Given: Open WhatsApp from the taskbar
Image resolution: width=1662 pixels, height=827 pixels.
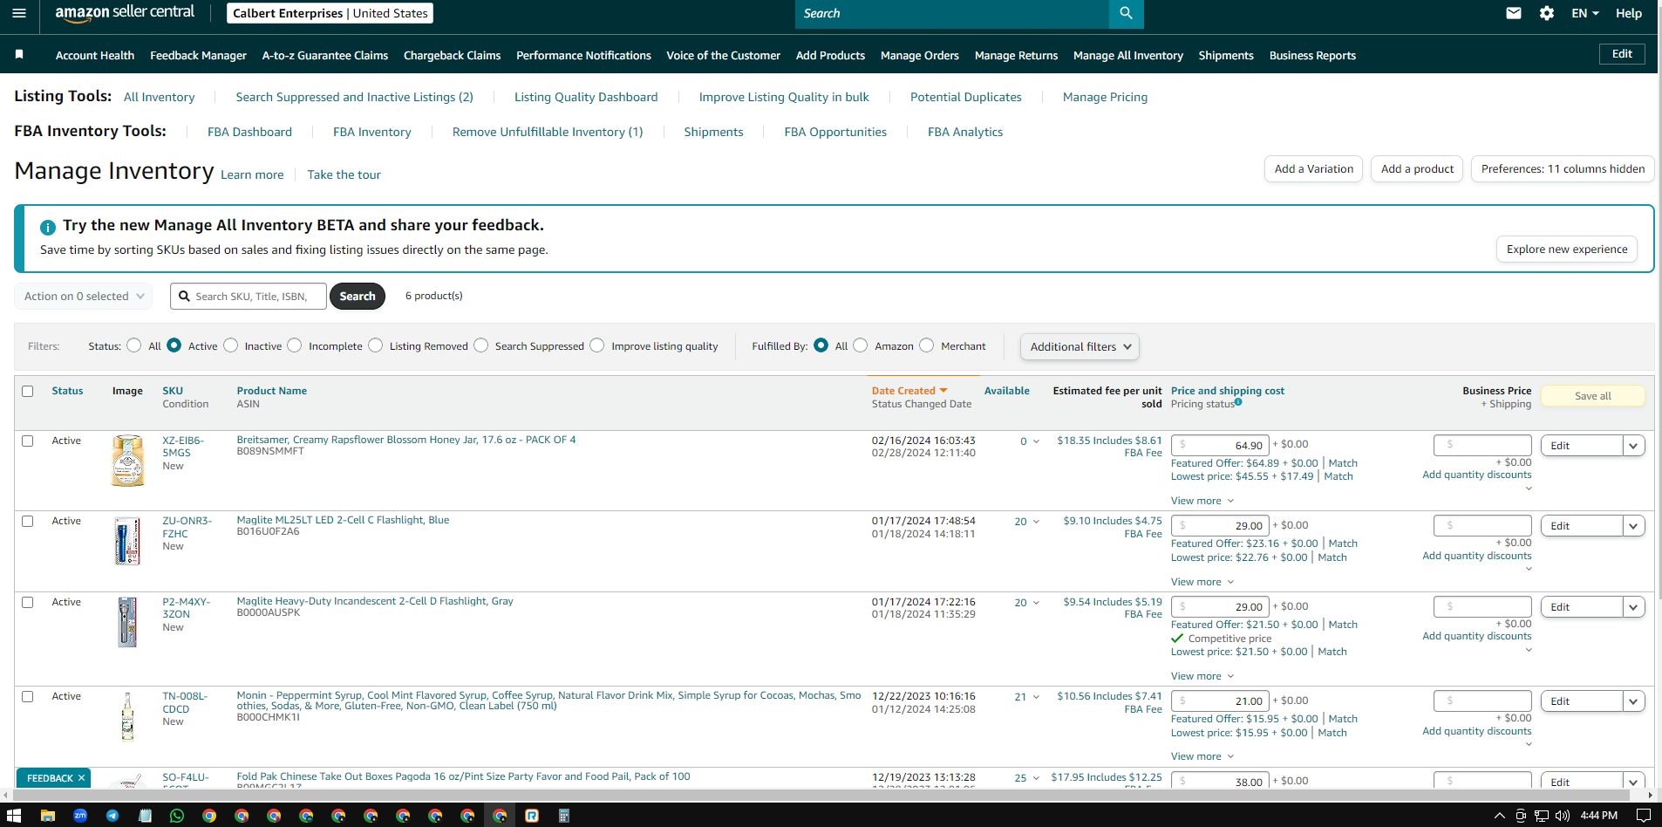Looking at the screenshot, I should tap(177, 816).
